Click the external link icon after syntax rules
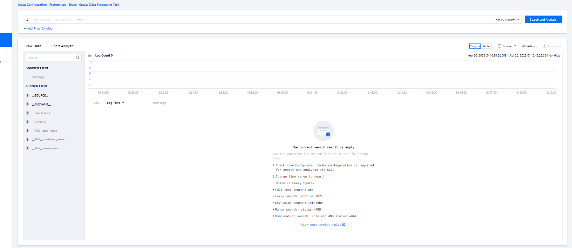Image resolution: width=572 pixels, height=248 pixels. click(344, 225)
